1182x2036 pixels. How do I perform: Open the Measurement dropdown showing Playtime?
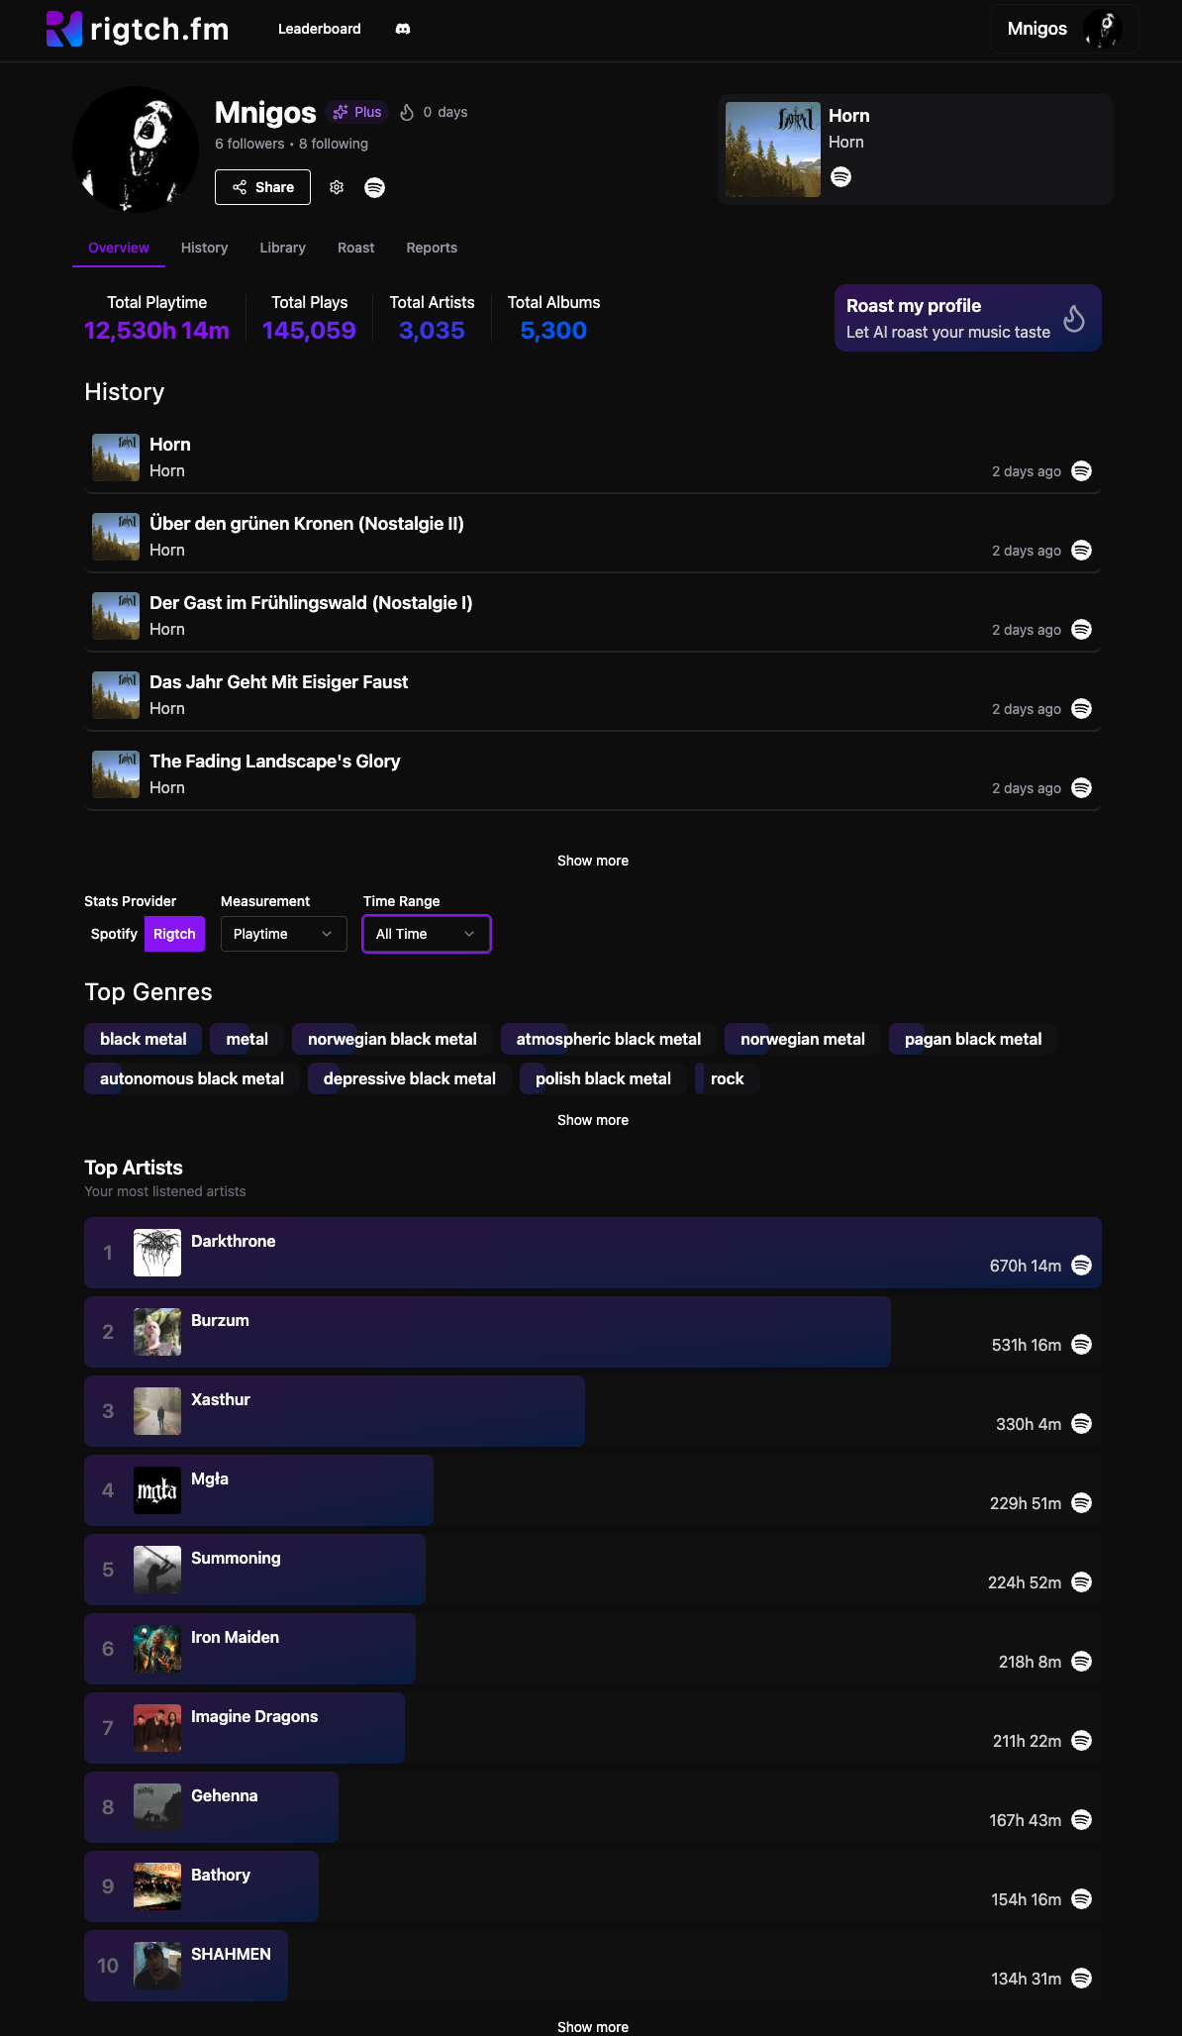tap(283, 933)
